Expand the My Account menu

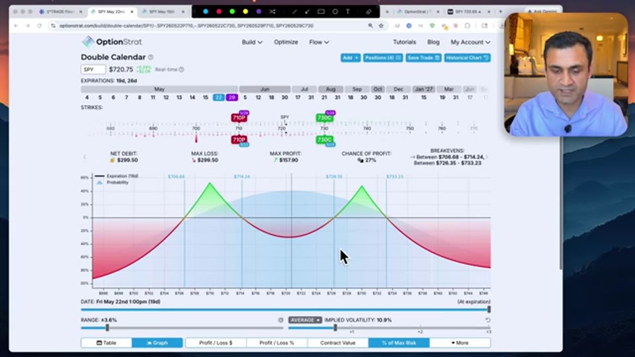tap(470, 42)
